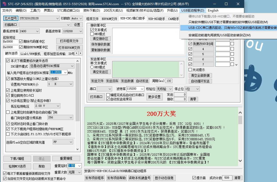Open the STC调试接口(G) menu
The height and width of the screenshot is (182, 277).
click(x=68, y=11)
